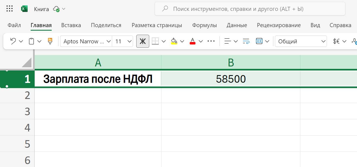Select the Format Painter brush icon

coord(50,41)
